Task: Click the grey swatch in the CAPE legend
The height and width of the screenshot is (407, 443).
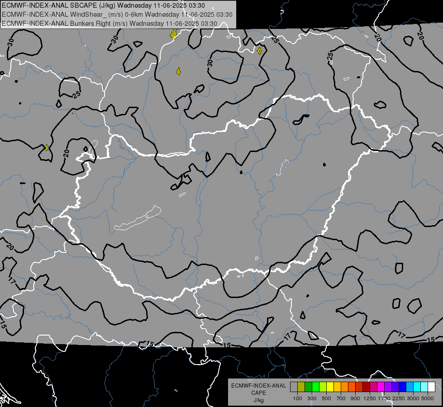Action: (x=294, y=387)
